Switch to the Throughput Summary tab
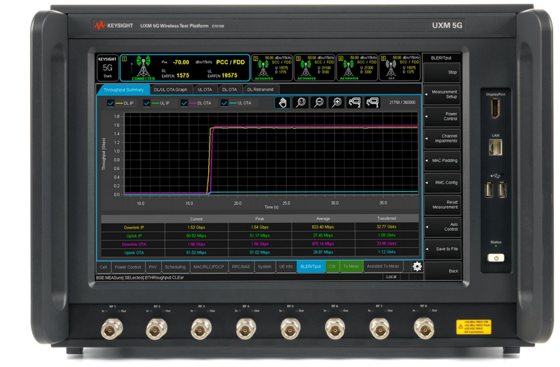Viewport: 560px width, 367px height. click(x=123, y=90)
